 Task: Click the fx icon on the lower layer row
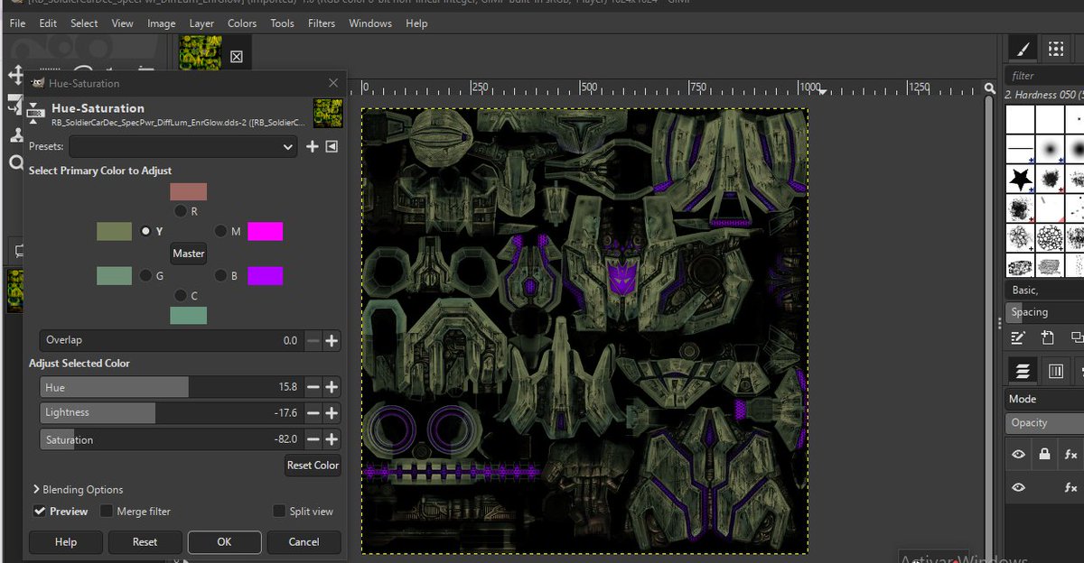click(x=1071, y=487)
